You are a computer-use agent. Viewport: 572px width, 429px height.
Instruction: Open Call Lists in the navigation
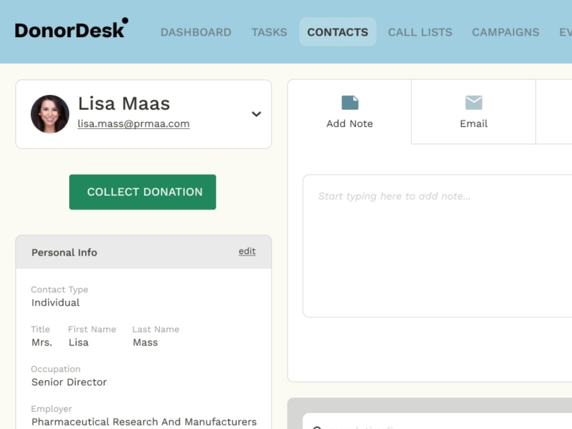(x=420, y=32)
